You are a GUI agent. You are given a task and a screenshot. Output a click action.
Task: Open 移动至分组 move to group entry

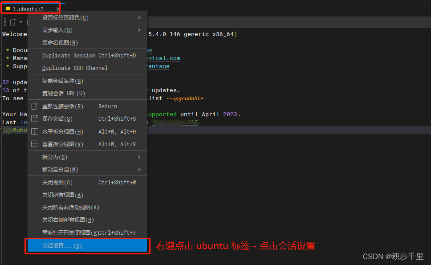click(x=87, y=170)
